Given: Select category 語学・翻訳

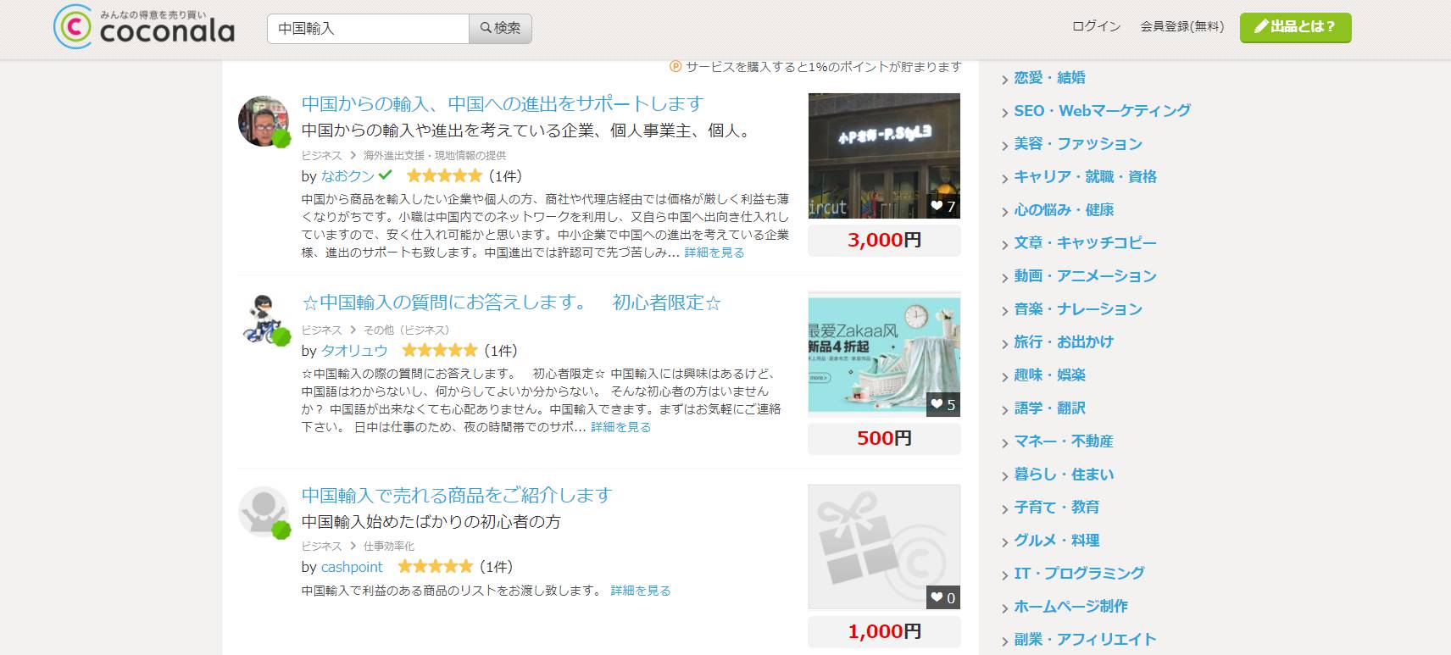Looking at the screenshot, I should [1049, 408].
